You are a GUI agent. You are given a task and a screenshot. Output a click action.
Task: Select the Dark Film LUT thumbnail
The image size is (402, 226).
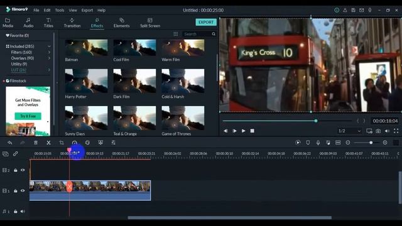(134, 81)
